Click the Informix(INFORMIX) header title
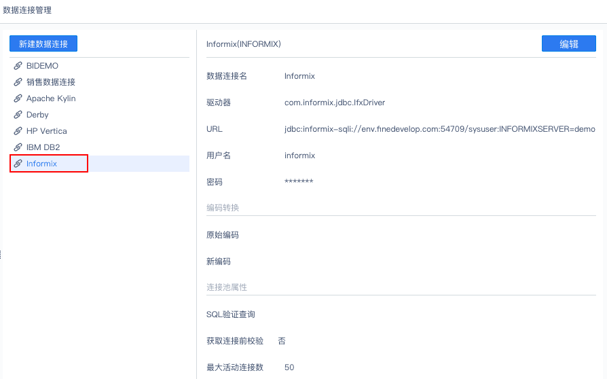Image resolution: width=607 pixels, height=379 pixels. click(x=244, y=44)
